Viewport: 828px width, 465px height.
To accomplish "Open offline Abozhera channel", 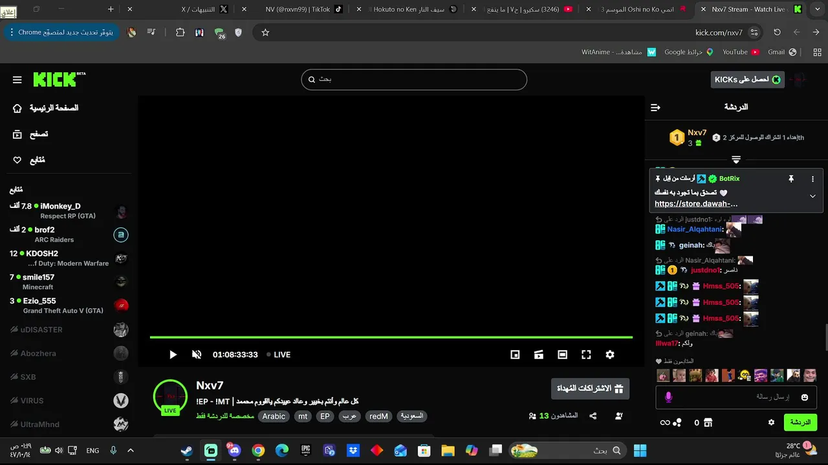I will [69, 353].
